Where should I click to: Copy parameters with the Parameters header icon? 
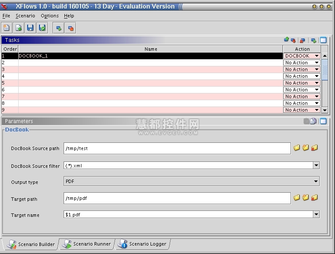tap(313, 121)
